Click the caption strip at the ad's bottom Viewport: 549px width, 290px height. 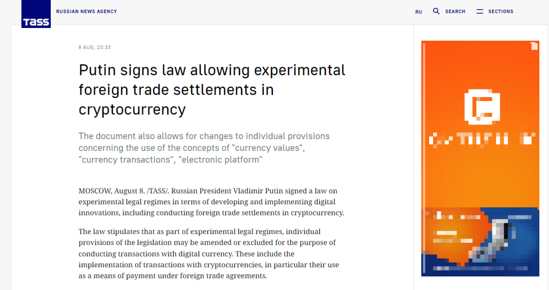click(480, 268)
